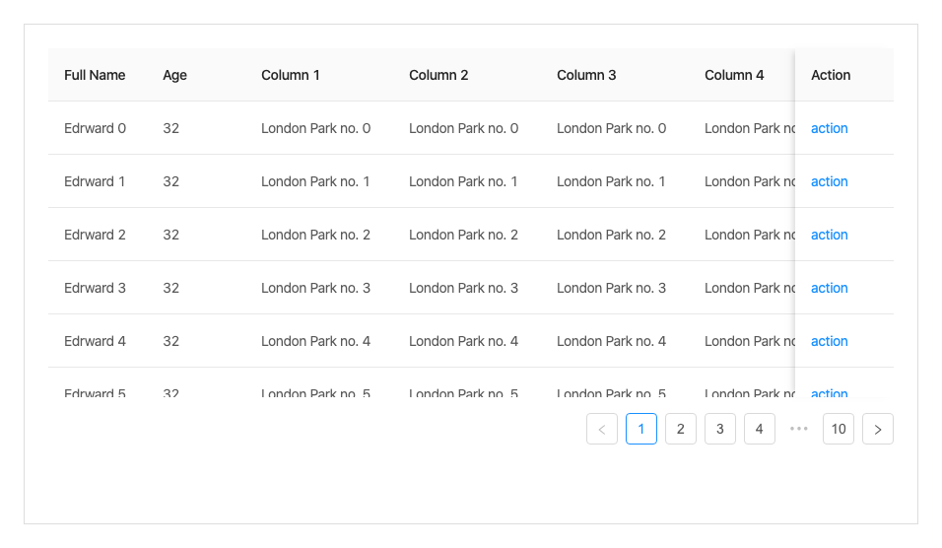Go to page 2
The image size is (942, 548).
click(x=681, y=429)
